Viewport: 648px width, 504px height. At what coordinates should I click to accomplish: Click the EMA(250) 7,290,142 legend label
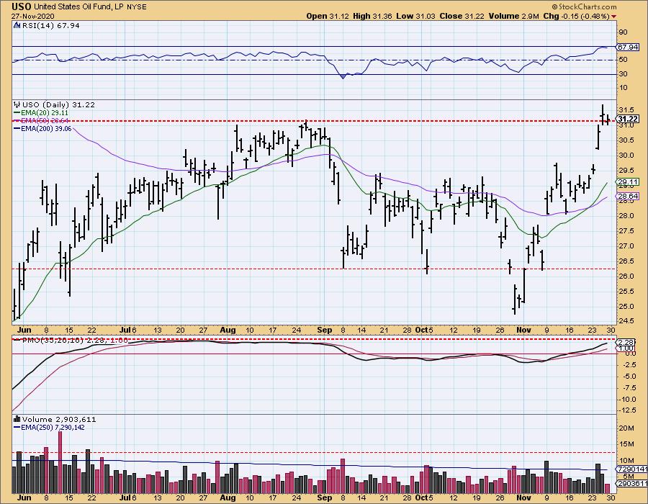pyautogui.click(x=53, y=428)
